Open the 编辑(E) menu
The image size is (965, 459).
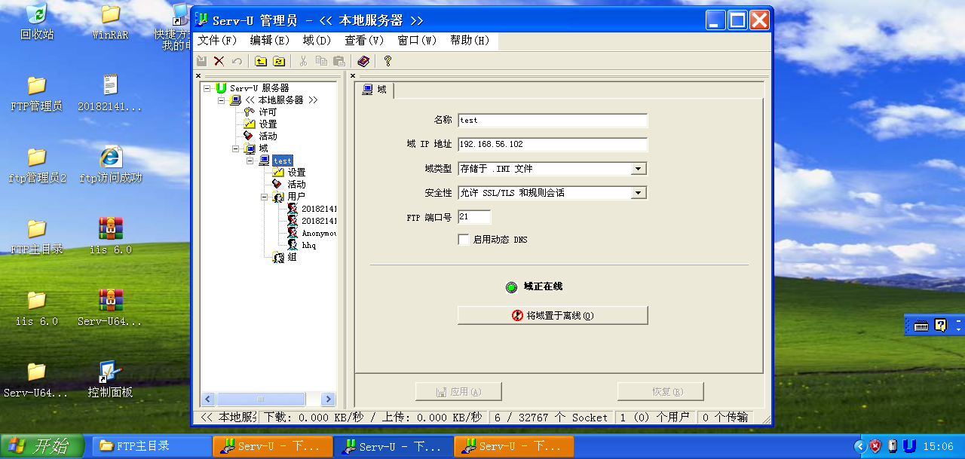click(270, 41)
